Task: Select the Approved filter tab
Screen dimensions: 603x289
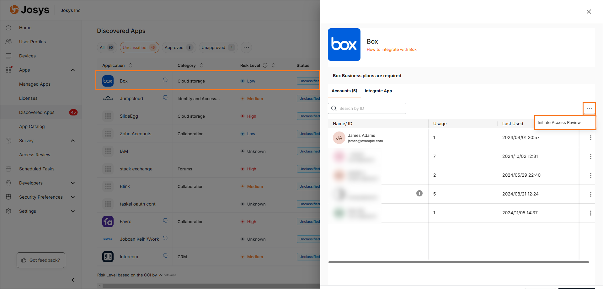Action: tap(179, 47)
